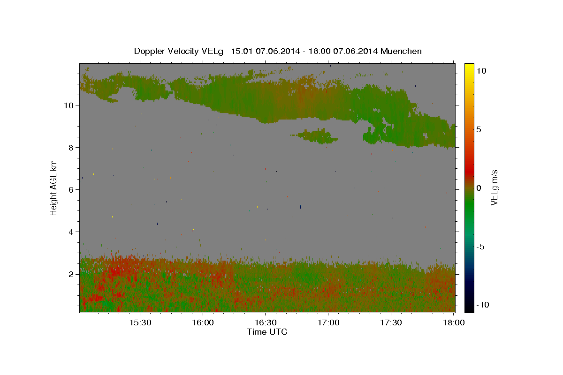Image resolution: width=563 pixels, height=375 pixels.
Task: Click the colorbar tick label 5
Action: click(x=479, y=129)
